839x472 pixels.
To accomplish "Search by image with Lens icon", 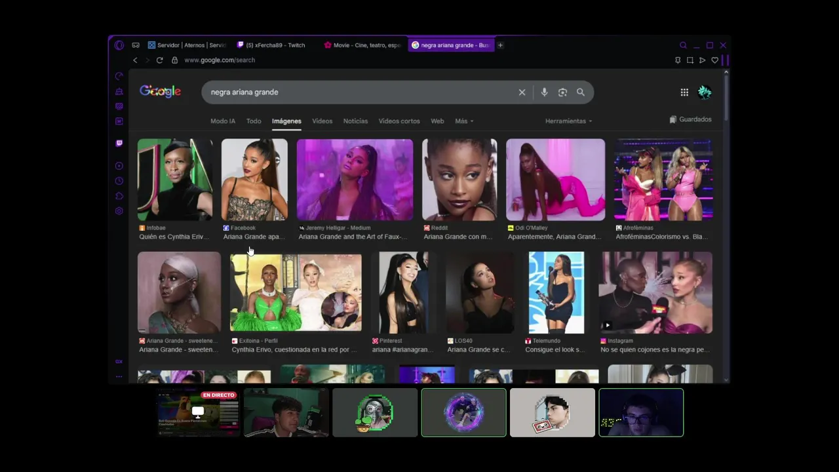I will tap(562, 92).
